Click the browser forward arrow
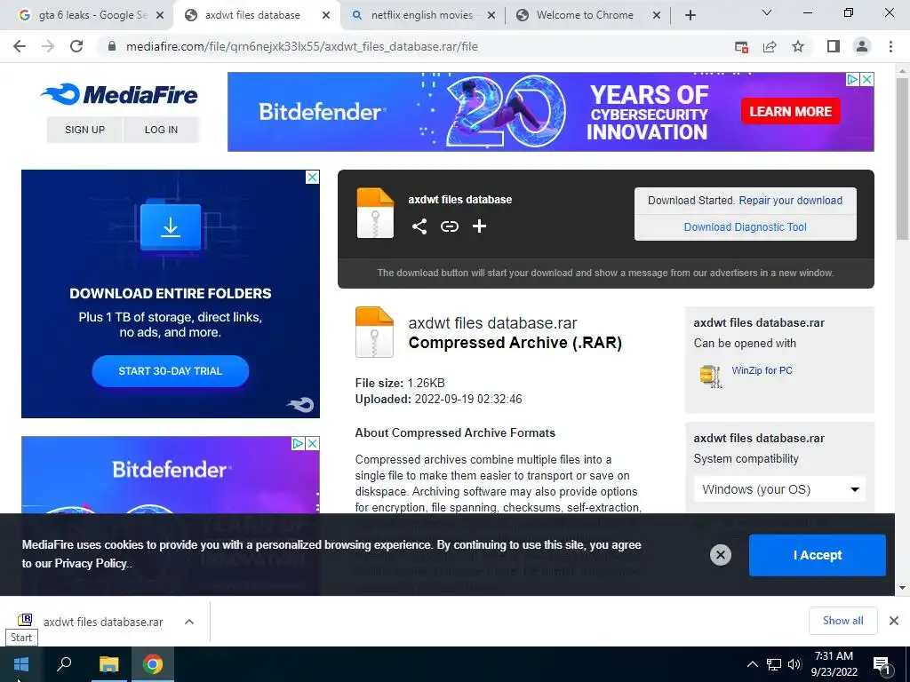This screenshot has width=910, height=682. point(48,46)
